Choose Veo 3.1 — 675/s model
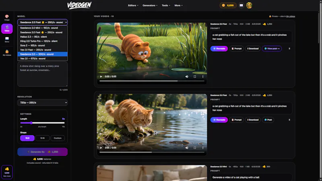The height and width of the screenshot is (181, 322). click(43, 58)
